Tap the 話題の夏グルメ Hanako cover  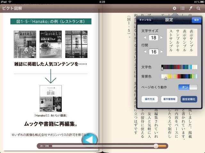point(51,44)
